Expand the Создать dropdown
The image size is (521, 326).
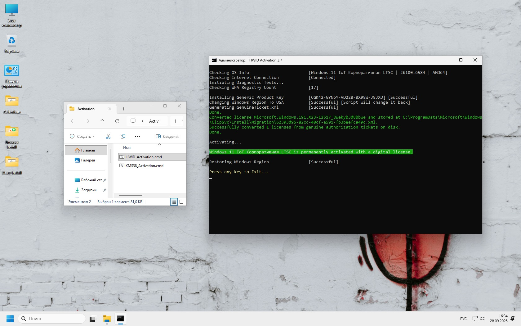pos(82,136)
